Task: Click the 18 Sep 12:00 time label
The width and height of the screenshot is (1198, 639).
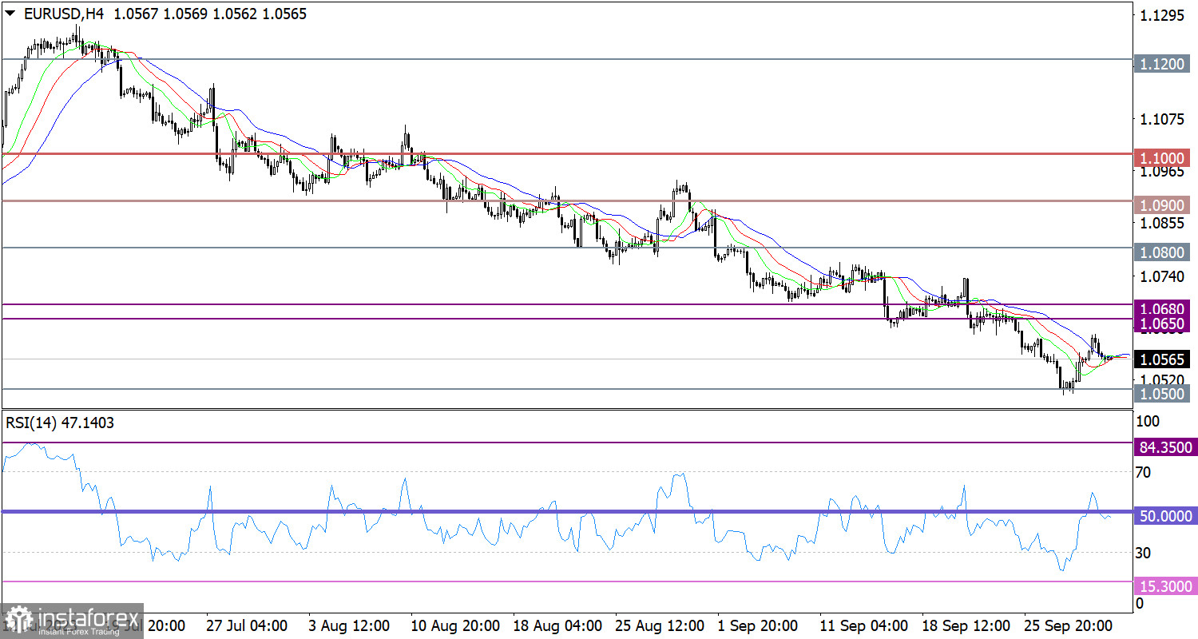Action: pos(966,625)
